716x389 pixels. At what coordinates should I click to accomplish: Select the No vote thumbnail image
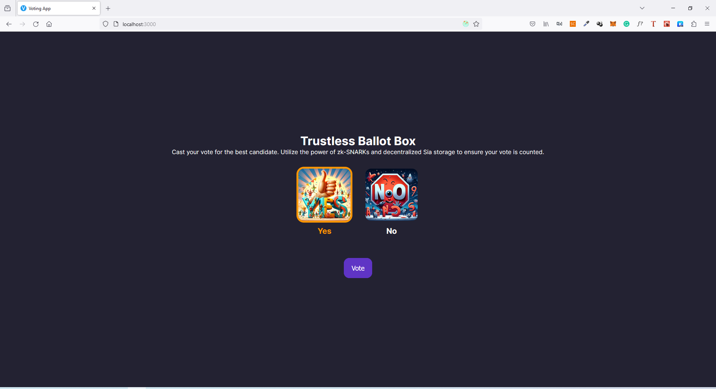point(392,195)
